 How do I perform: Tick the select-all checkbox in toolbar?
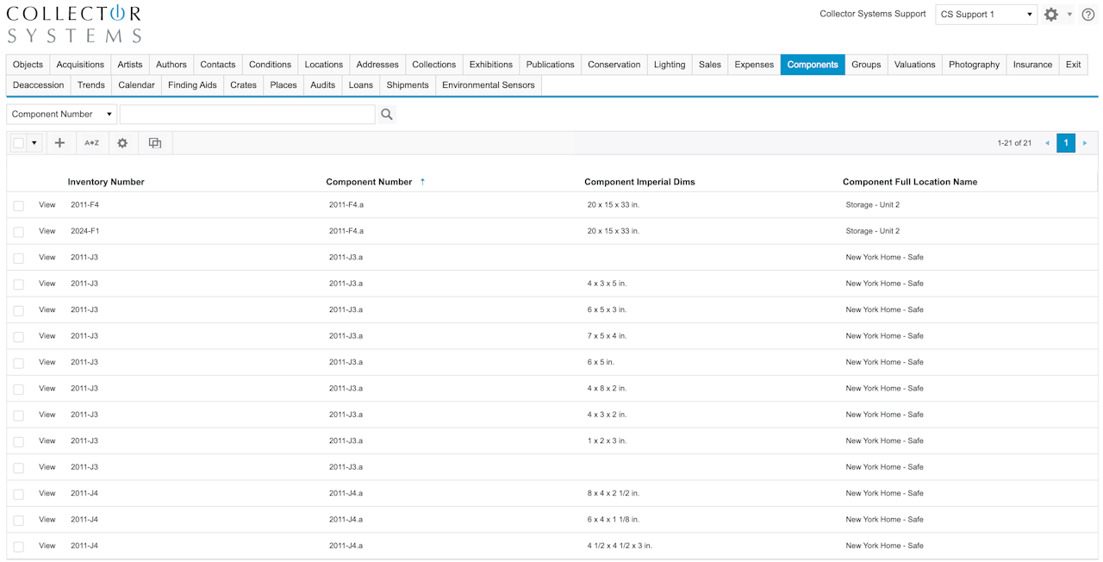(18, 143)
